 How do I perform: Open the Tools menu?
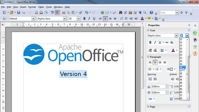point(49,7)
